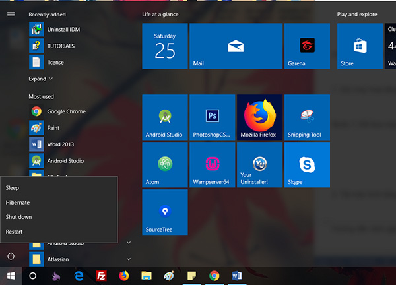Screen dimensions: 396x285
Task: Select Shut down from the power menu
Action: point(18,217)
